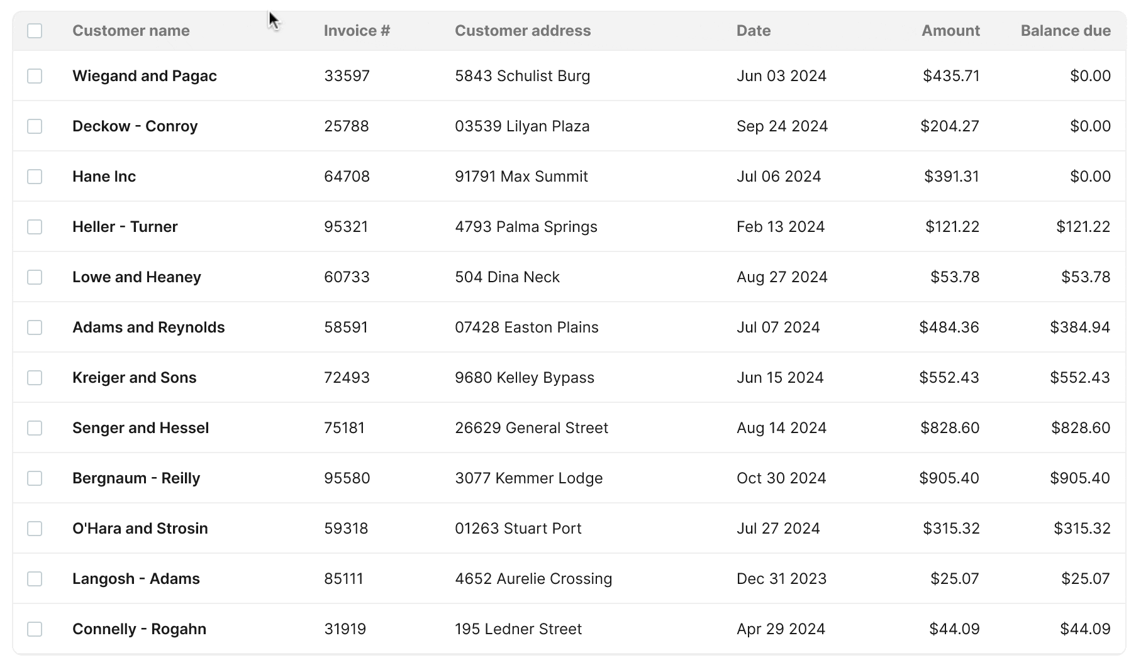Check the Bergnaum - Reilly checkbox
Screen dimensions: 1136x665
pos(35,478)
